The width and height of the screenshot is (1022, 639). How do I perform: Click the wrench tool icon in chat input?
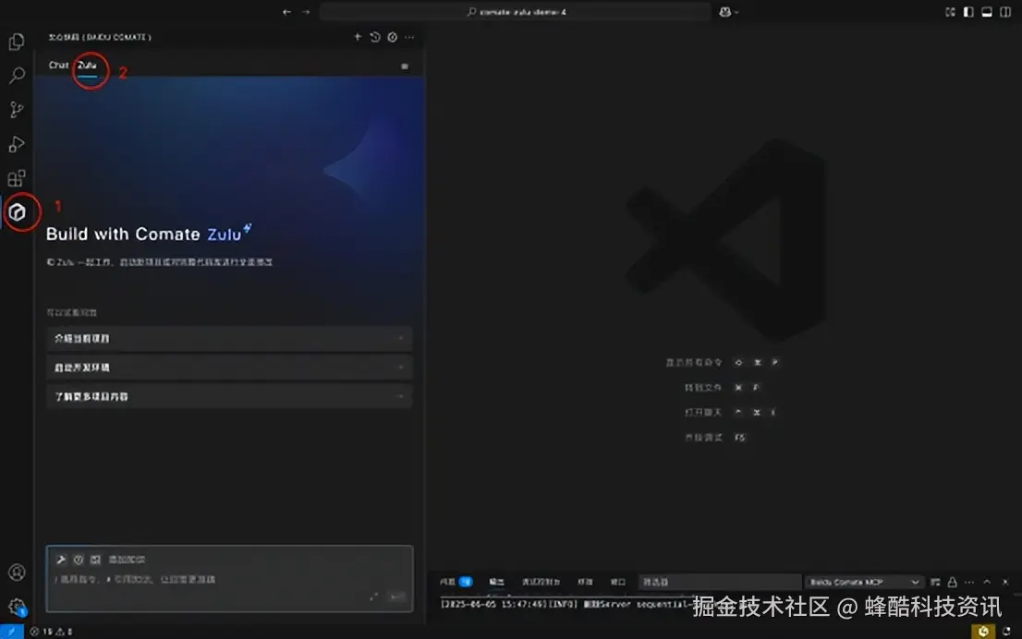pyautogui.click(x=61, y=560)
